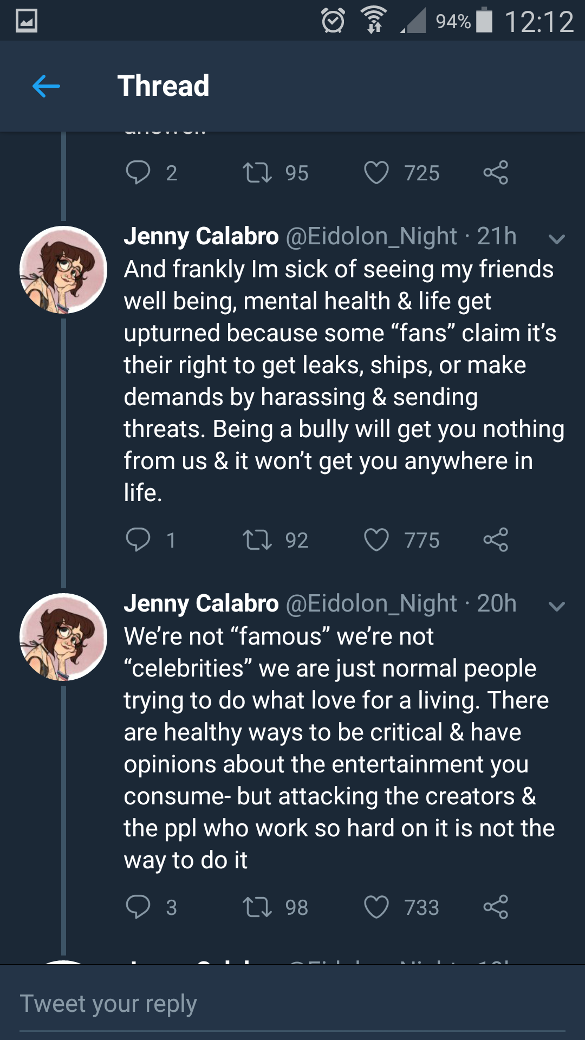
Task: Like the top tweet with 725 likes
Action: click(x=376, y=173)
